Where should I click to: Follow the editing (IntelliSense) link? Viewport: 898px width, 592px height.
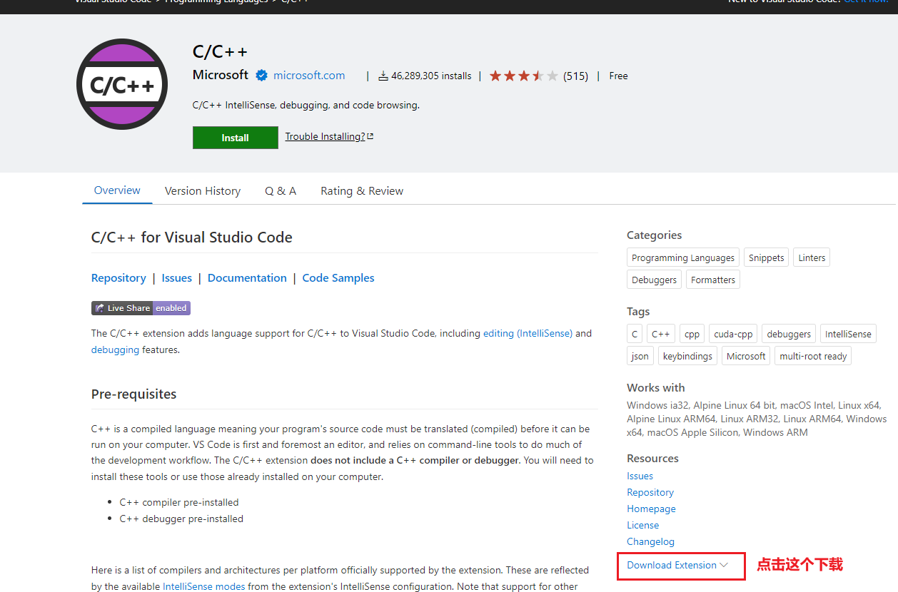[528, 333]
